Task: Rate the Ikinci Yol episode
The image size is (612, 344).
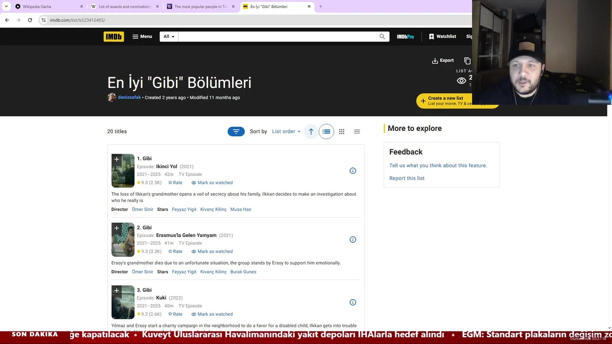Action: (x=175, y=183)
